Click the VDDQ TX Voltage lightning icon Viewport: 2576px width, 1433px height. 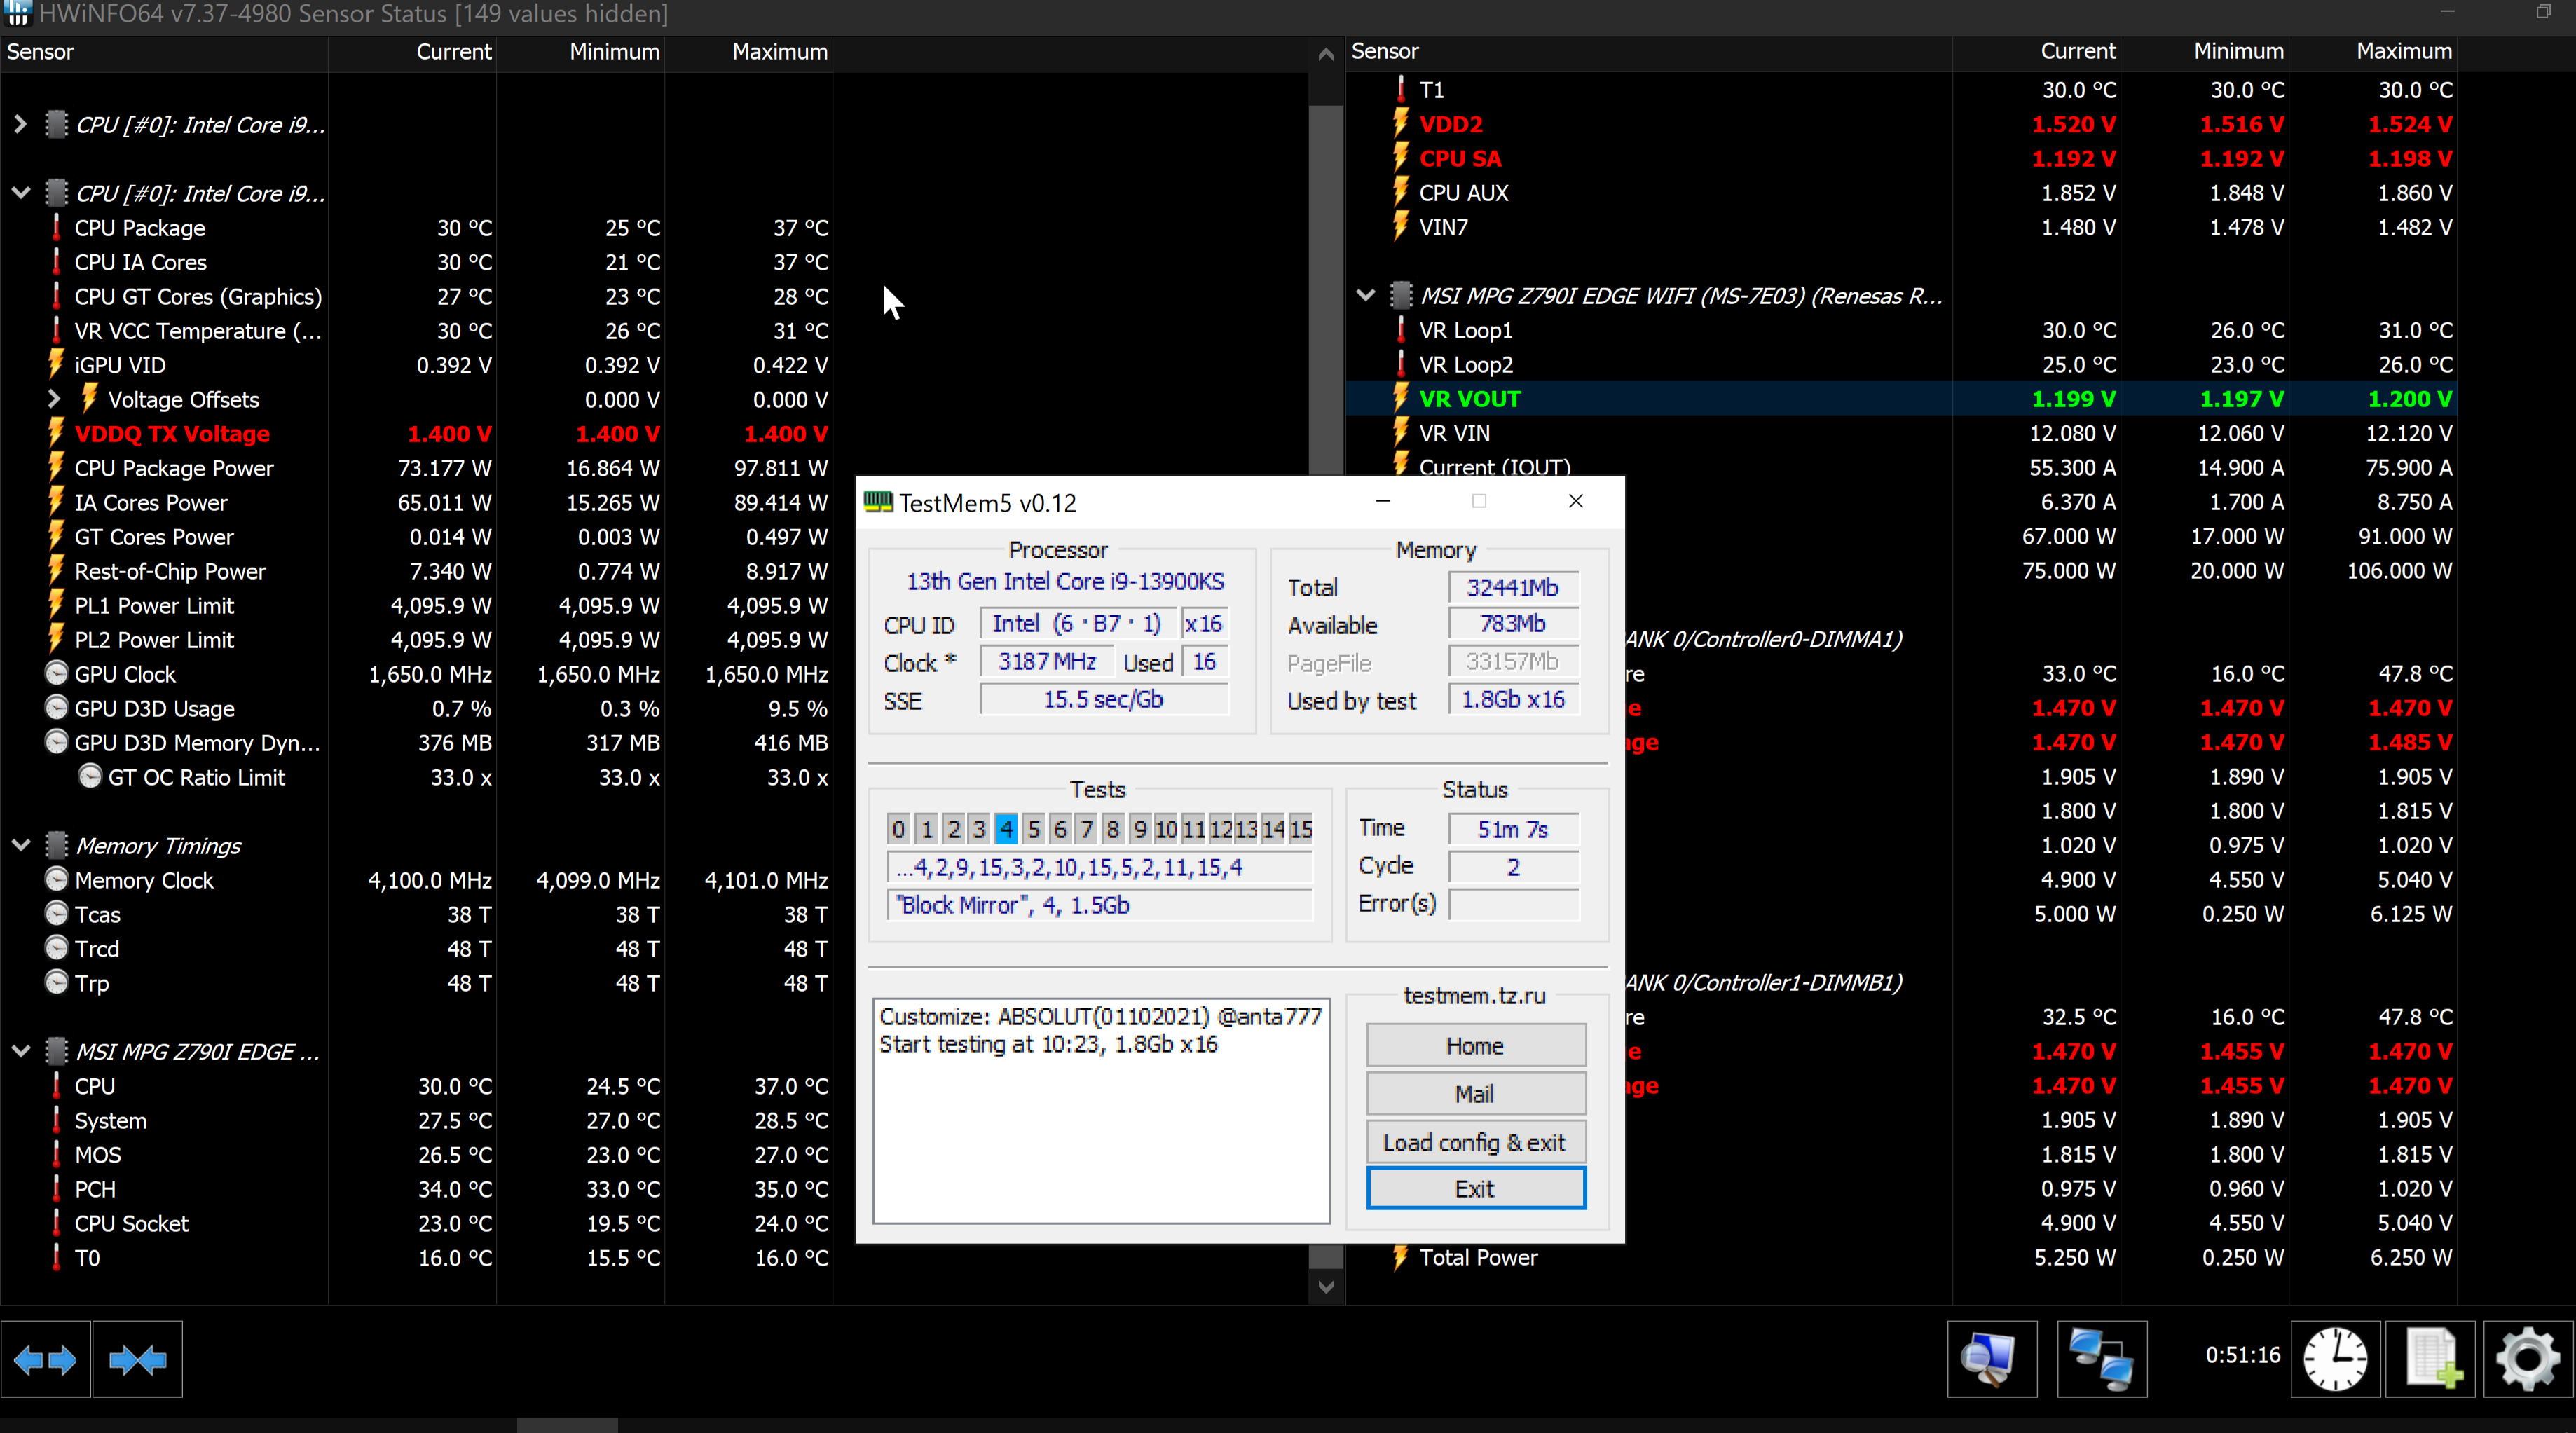[x=56, y=433]
